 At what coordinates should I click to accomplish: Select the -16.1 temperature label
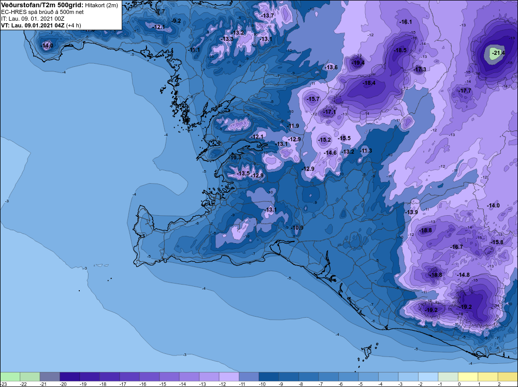406,22
